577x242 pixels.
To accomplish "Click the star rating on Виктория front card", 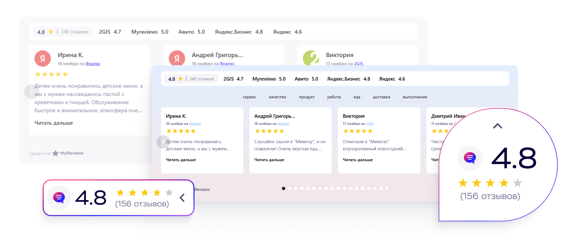I will (357, 131).
